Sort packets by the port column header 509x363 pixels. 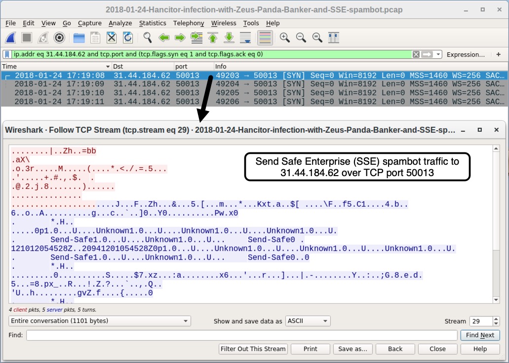tap(194, 66)
